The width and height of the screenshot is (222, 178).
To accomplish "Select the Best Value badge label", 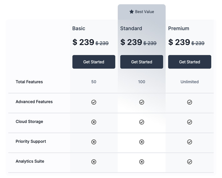I will [x=144, y=12].
